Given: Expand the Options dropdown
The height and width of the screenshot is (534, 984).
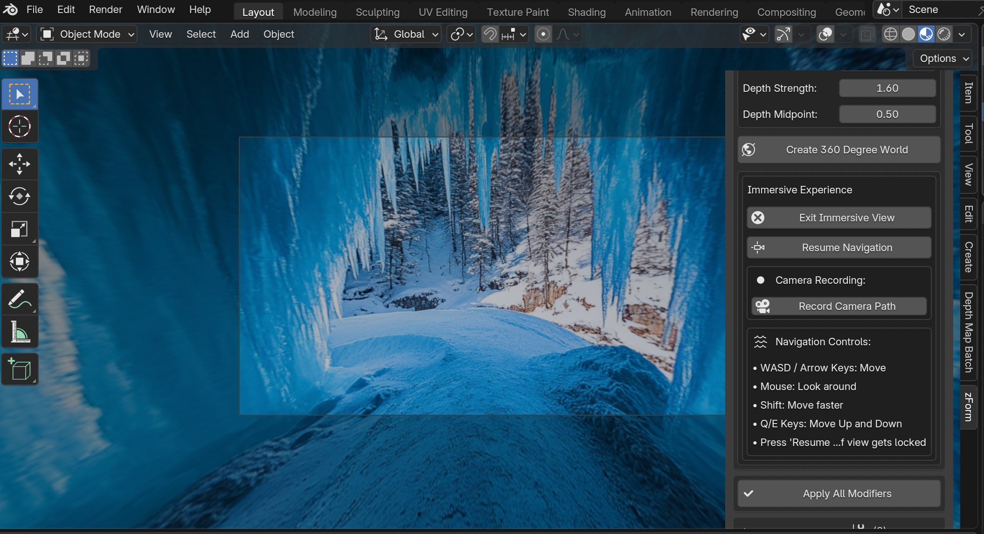Looking at the screenshot, I should tap(943, 58).
